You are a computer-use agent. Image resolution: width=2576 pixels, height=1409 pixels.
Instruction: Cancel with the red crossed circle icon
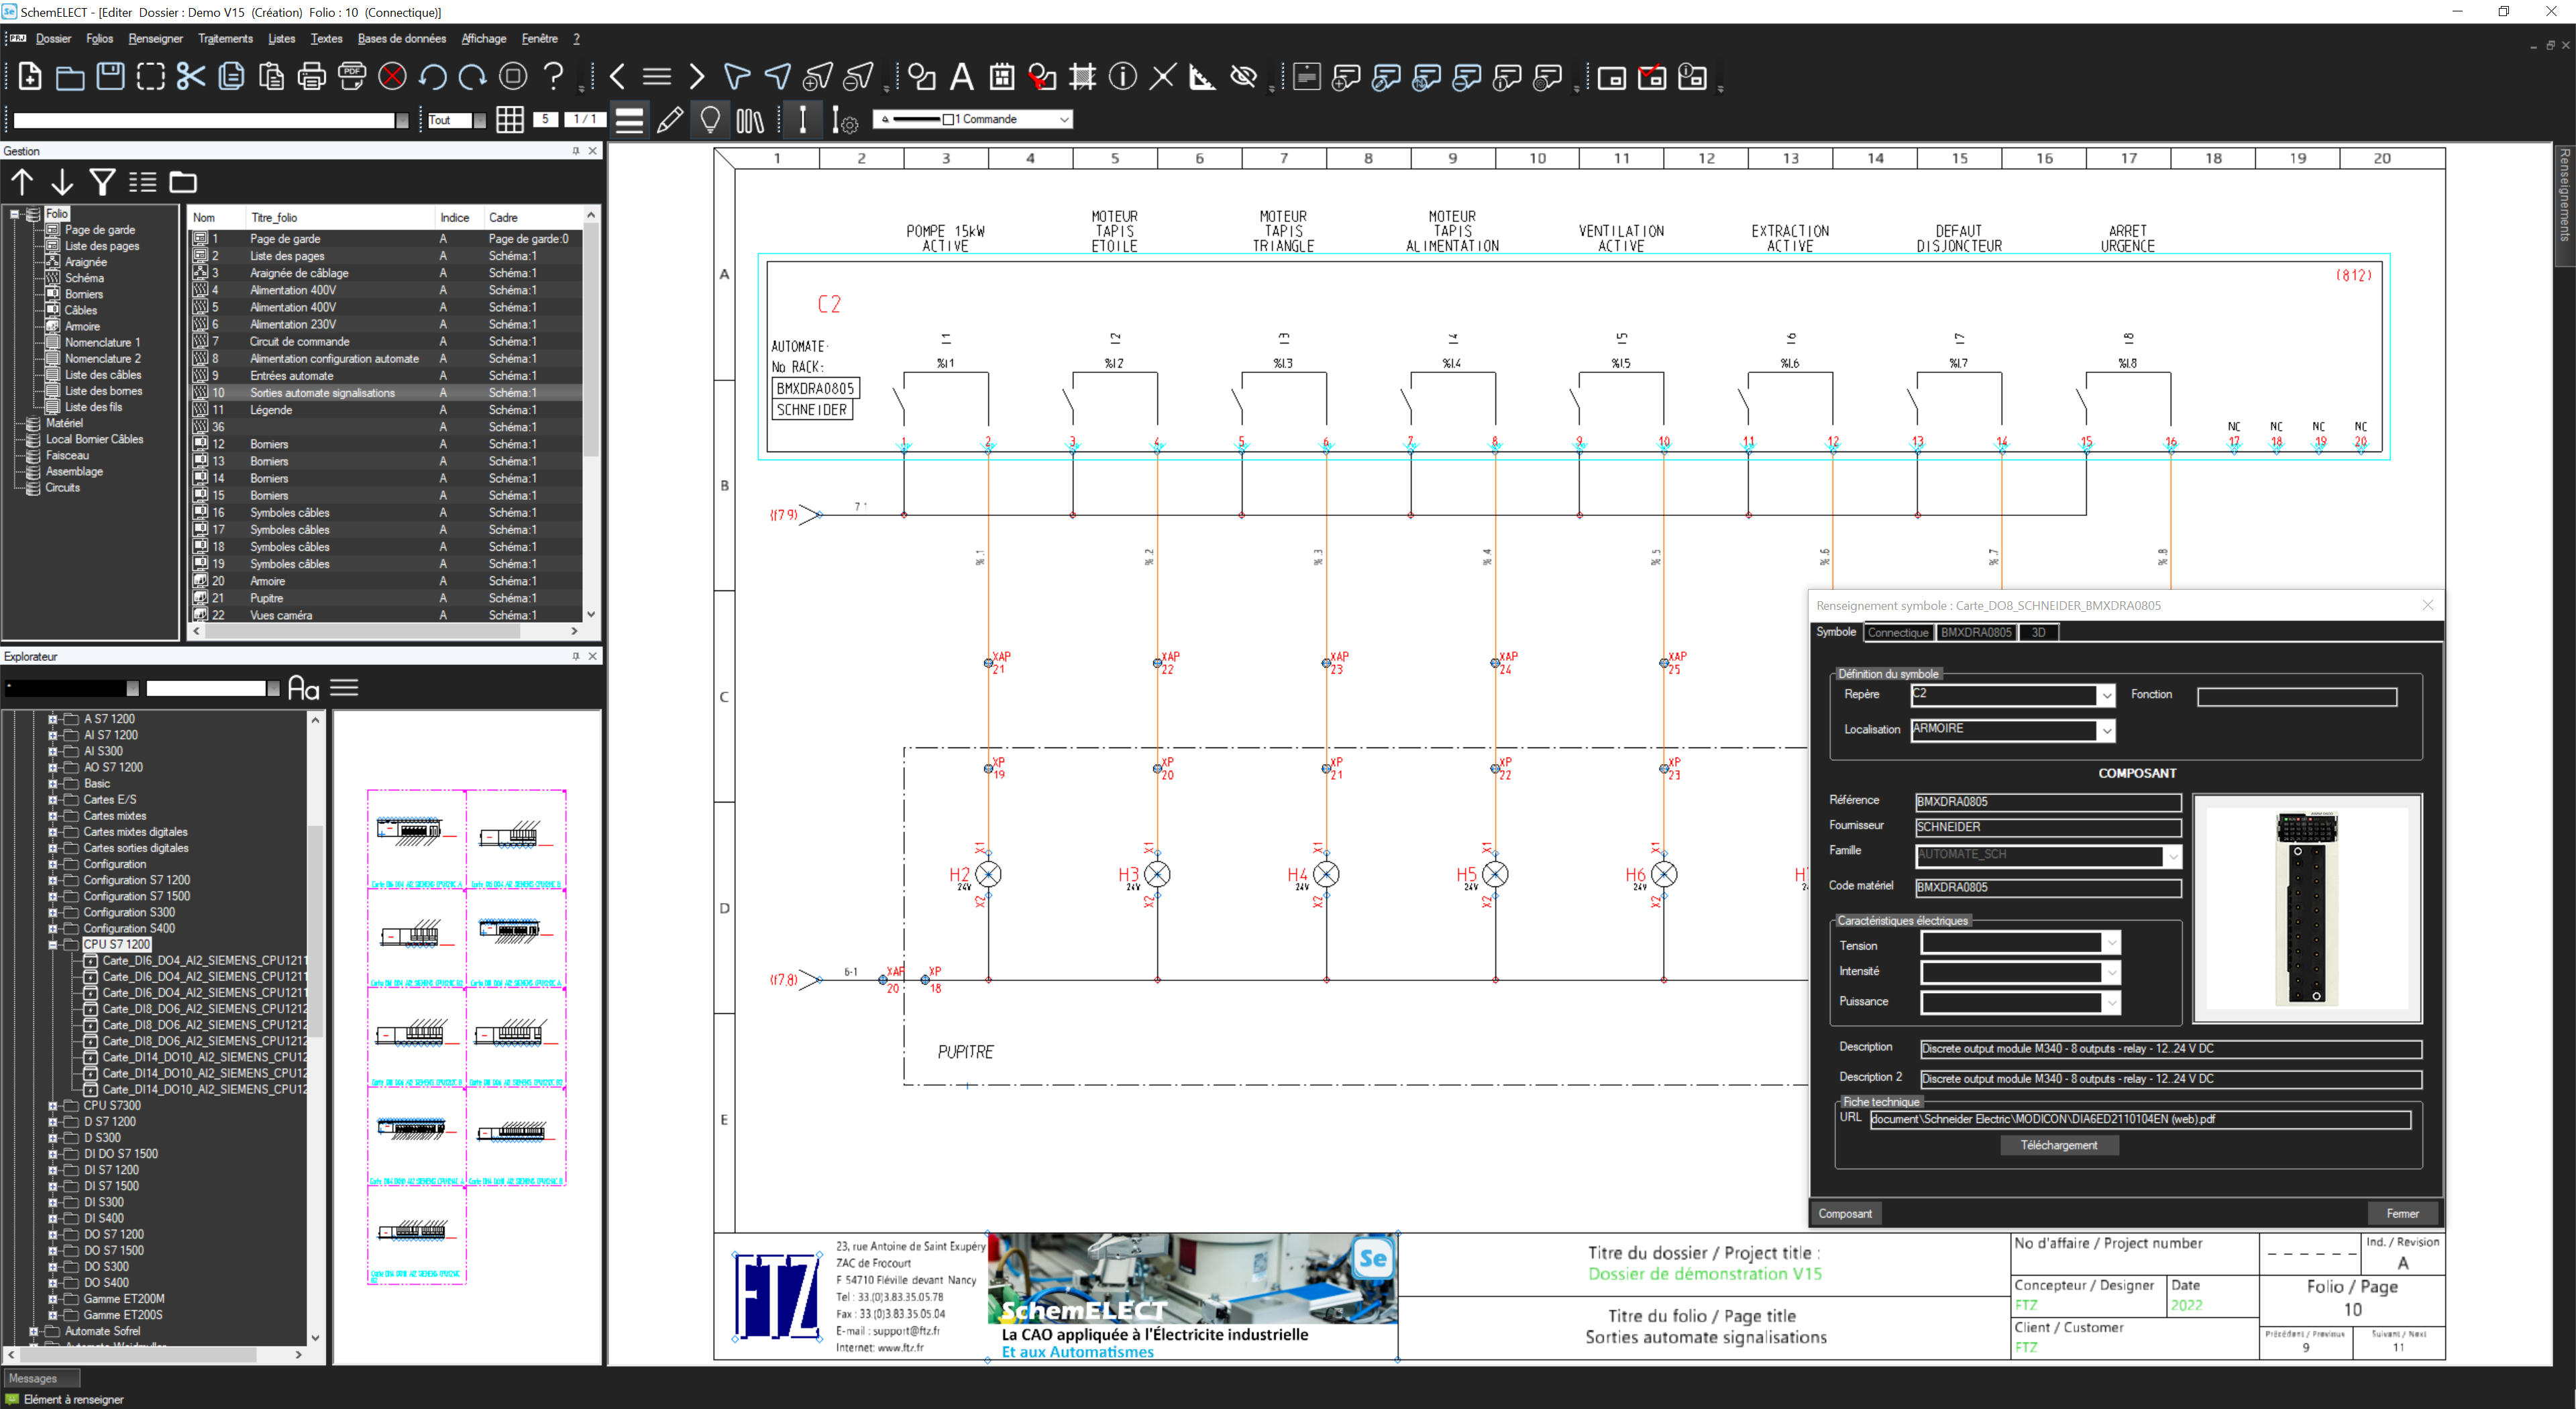click(x=393, y=76)
